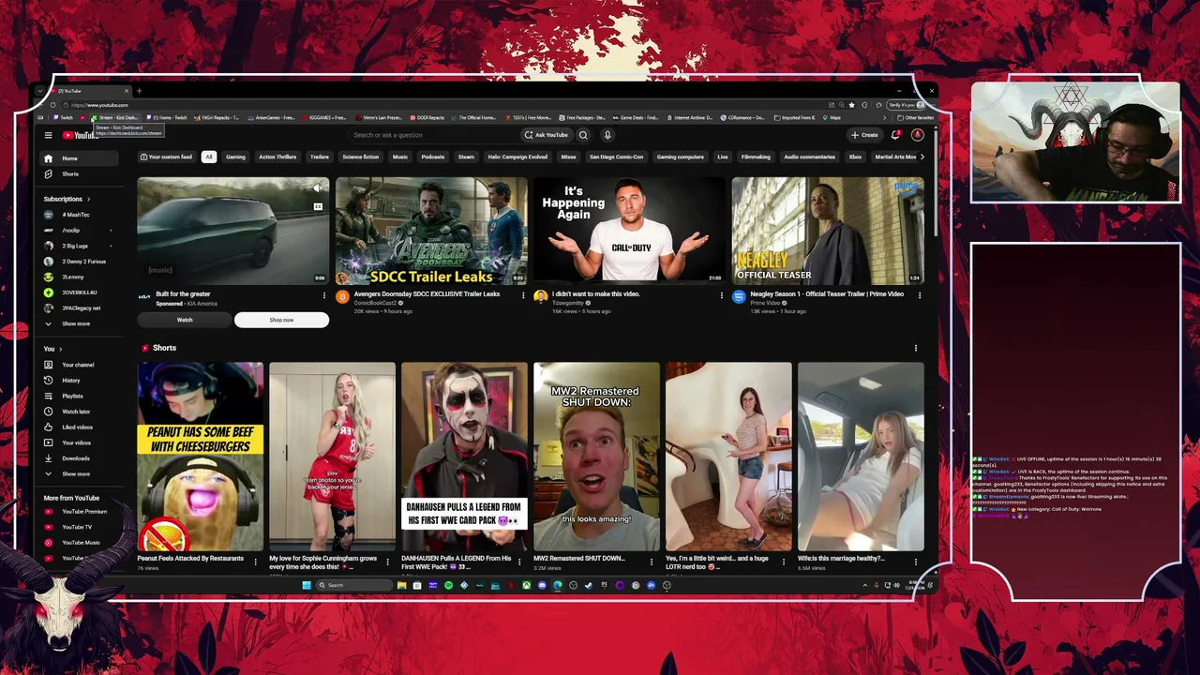
Task: Open Downloads in the sidebar
Action: pos(79,458)
